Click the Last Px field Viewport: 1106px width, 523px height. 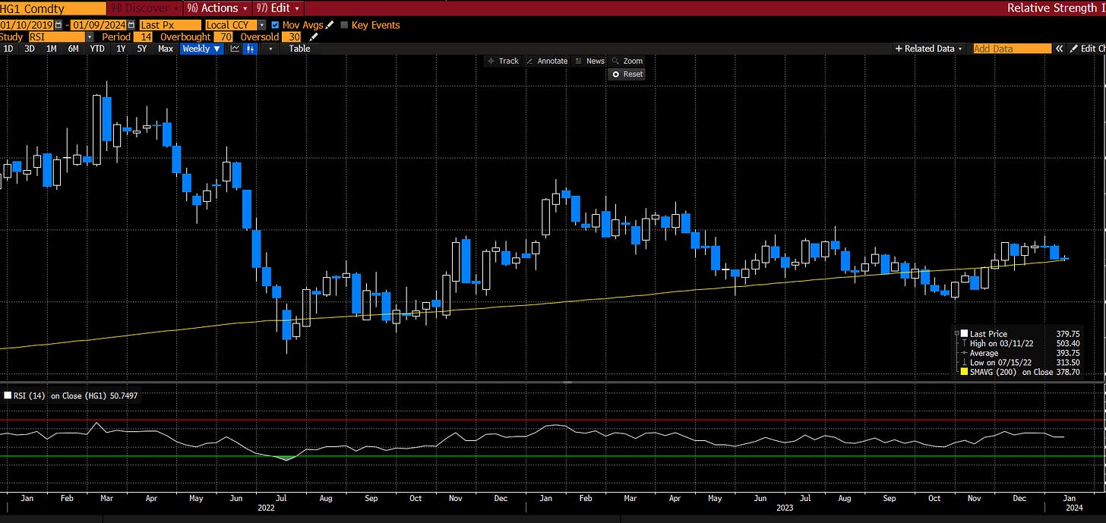170,25
